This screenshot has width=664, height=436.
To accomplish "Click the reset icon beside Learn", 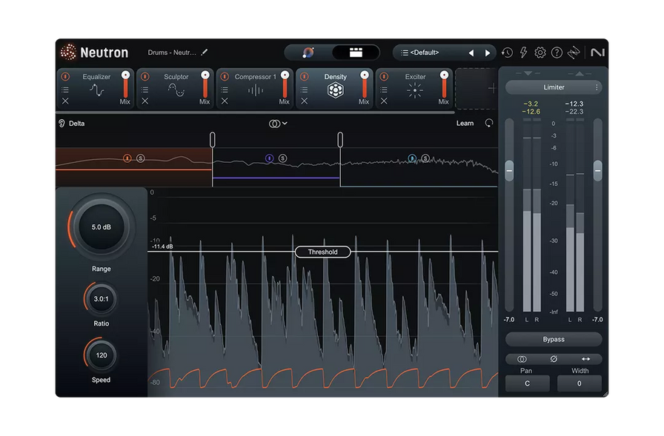I will click(x=489, y=123).
